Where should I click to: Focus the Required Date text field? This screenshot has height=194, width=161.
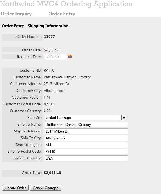coord(56,57)
